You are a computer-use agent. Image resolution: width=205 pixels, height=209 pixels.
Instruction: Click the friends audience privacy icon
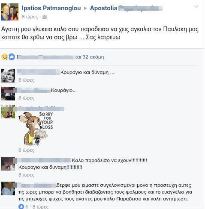(45, 17)
